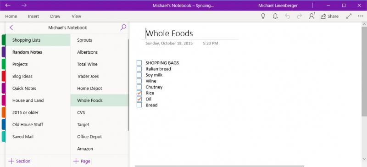The height and width of the screenshot is (167, 367).
Task: Click the Redo arrow icon
Action: point(300,16)
